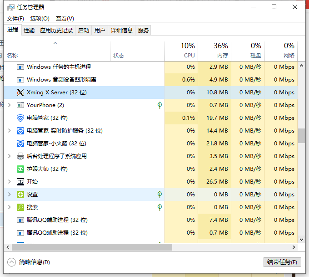Expand the 后台处理程序子系统应用 group
The width and height of the screenshot is (309, 277).
pyautogui.click(x=9, y=156)
